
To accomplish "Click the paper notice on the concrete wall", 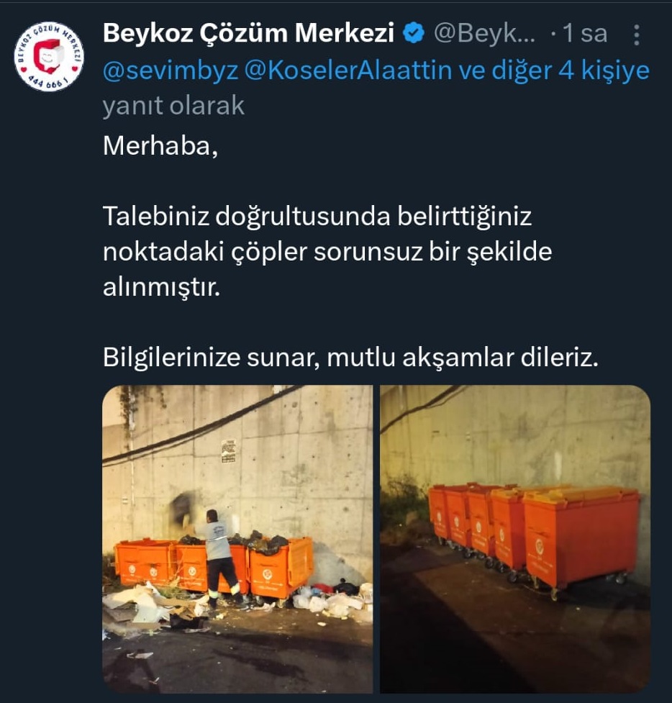I will (228, 450).
